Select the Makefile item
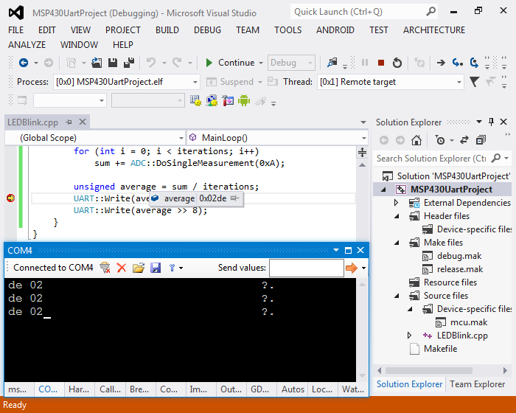 click(x=440, y=349)
